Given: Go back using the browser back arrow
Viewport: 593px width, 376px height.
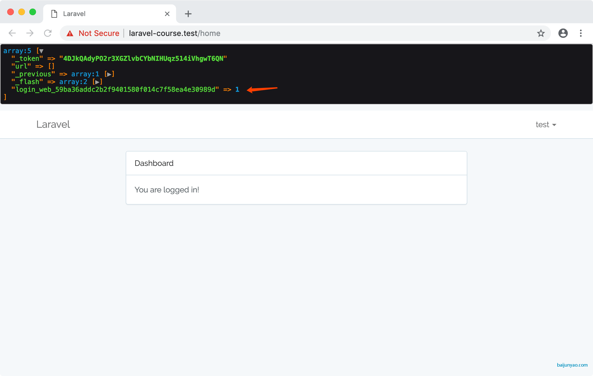Looking at the screenshot, I should tap(12, 33).
